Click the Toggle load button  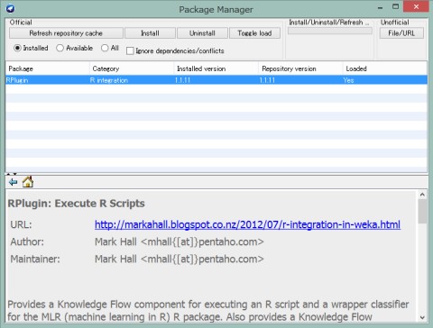click(254, 33)
